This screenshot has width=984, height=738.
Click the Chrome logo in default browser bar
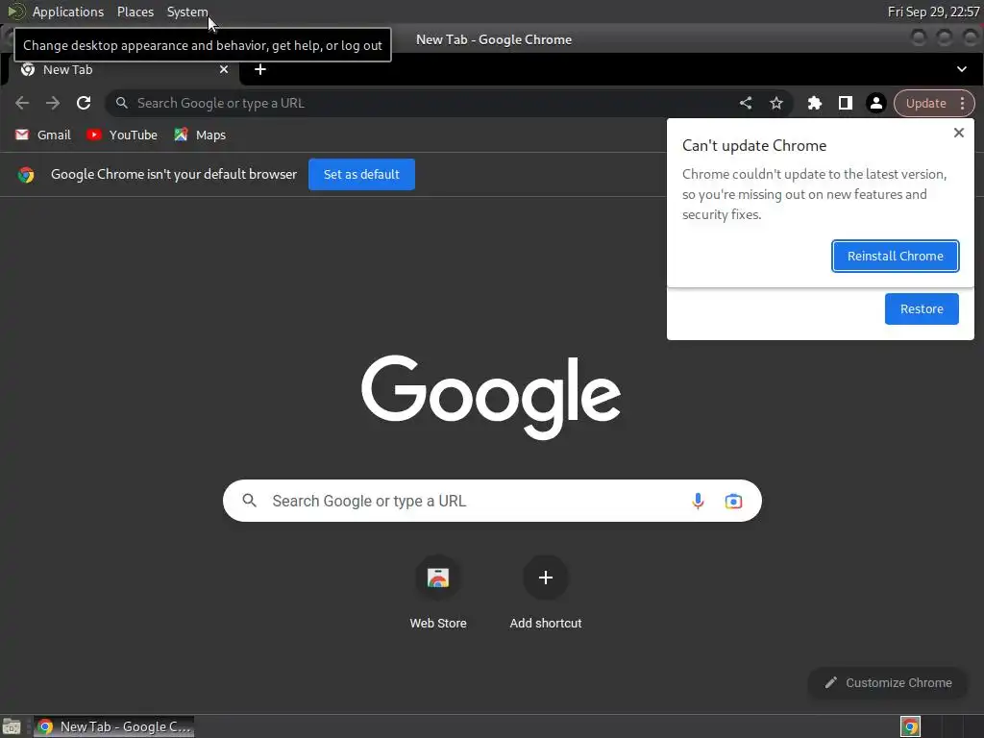[x=26, y=175]
